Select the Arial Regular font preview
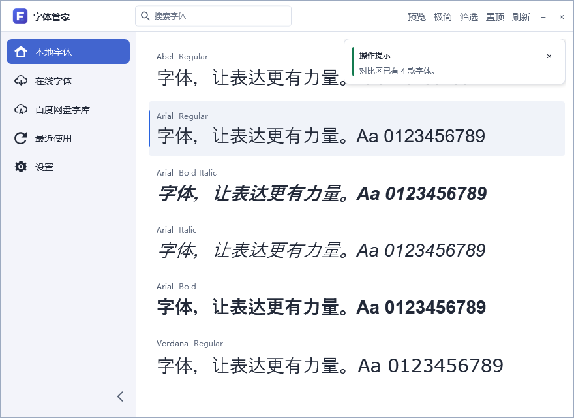 coord(357,129)
